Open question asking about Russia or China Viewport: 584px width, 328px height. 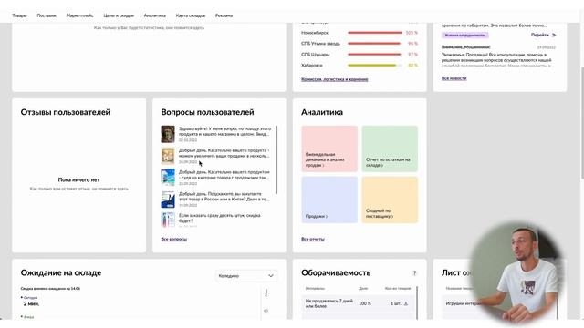[x=224, y=197]
